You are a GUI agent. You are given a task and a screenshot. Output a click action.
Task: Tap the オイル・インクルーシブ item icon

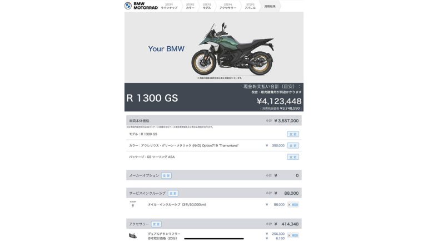[x=133, y=204]
